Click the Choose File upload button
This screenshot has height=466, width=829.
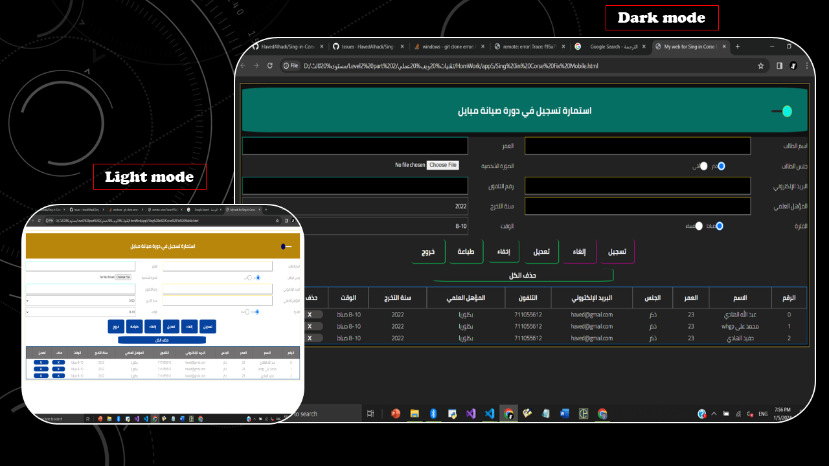point(443,165)
